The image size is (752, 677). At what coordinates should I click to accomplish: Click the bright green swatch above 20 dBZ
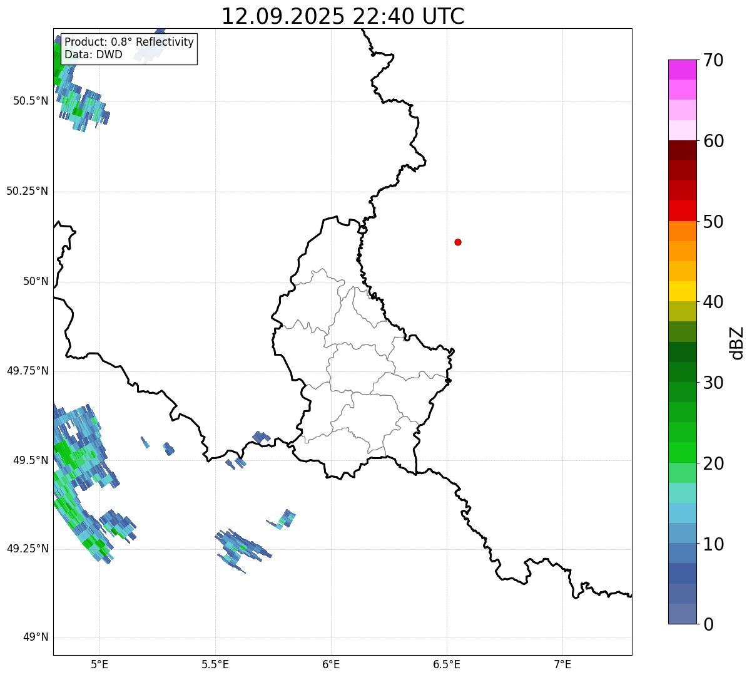click(x=682, y=453)
